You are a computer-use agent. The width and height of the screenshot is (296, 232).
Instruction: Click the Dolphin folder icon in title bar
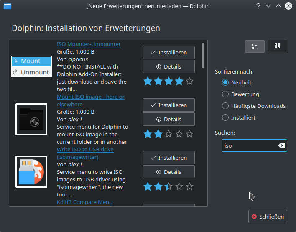point(7,6)
